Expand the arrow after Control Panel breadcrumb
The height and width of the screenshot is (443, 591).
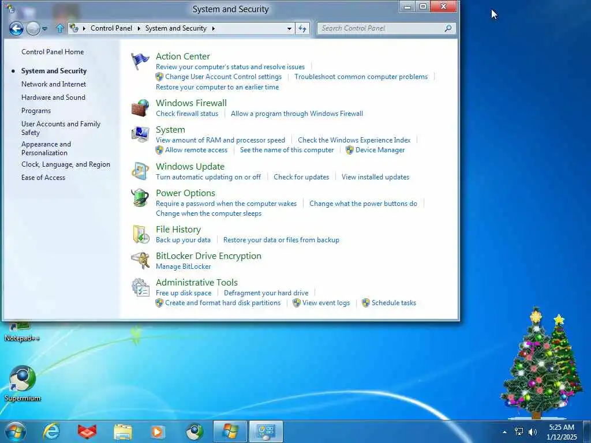[139, 29]
